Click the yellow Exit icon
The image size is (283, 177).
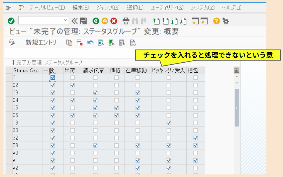pyautogui.click(x=105, y=21)
